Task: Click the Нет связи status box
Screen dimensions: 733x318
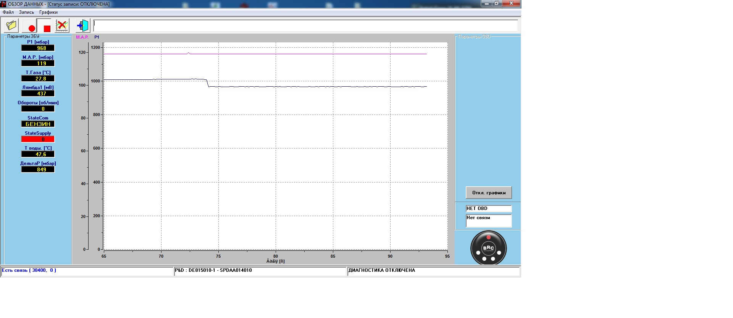Action: click(489, 221)
